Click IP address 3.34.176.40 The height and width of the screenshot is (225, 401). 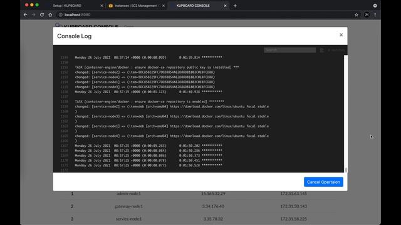coord(213,206)
